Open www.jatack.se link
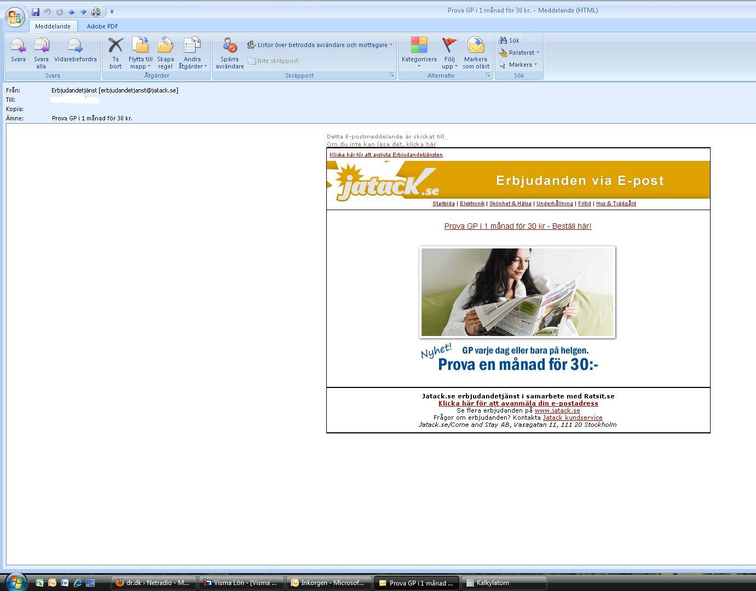This screenshot has height=591, width=756. coord(557,410)
